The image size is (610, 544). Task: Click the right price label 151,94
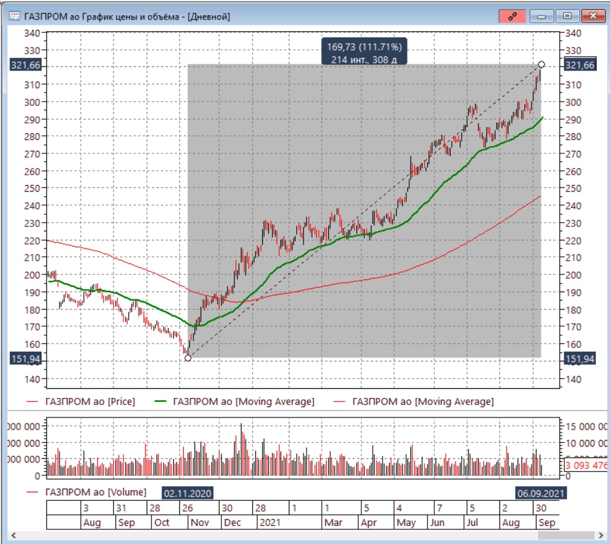click(580, 358)
